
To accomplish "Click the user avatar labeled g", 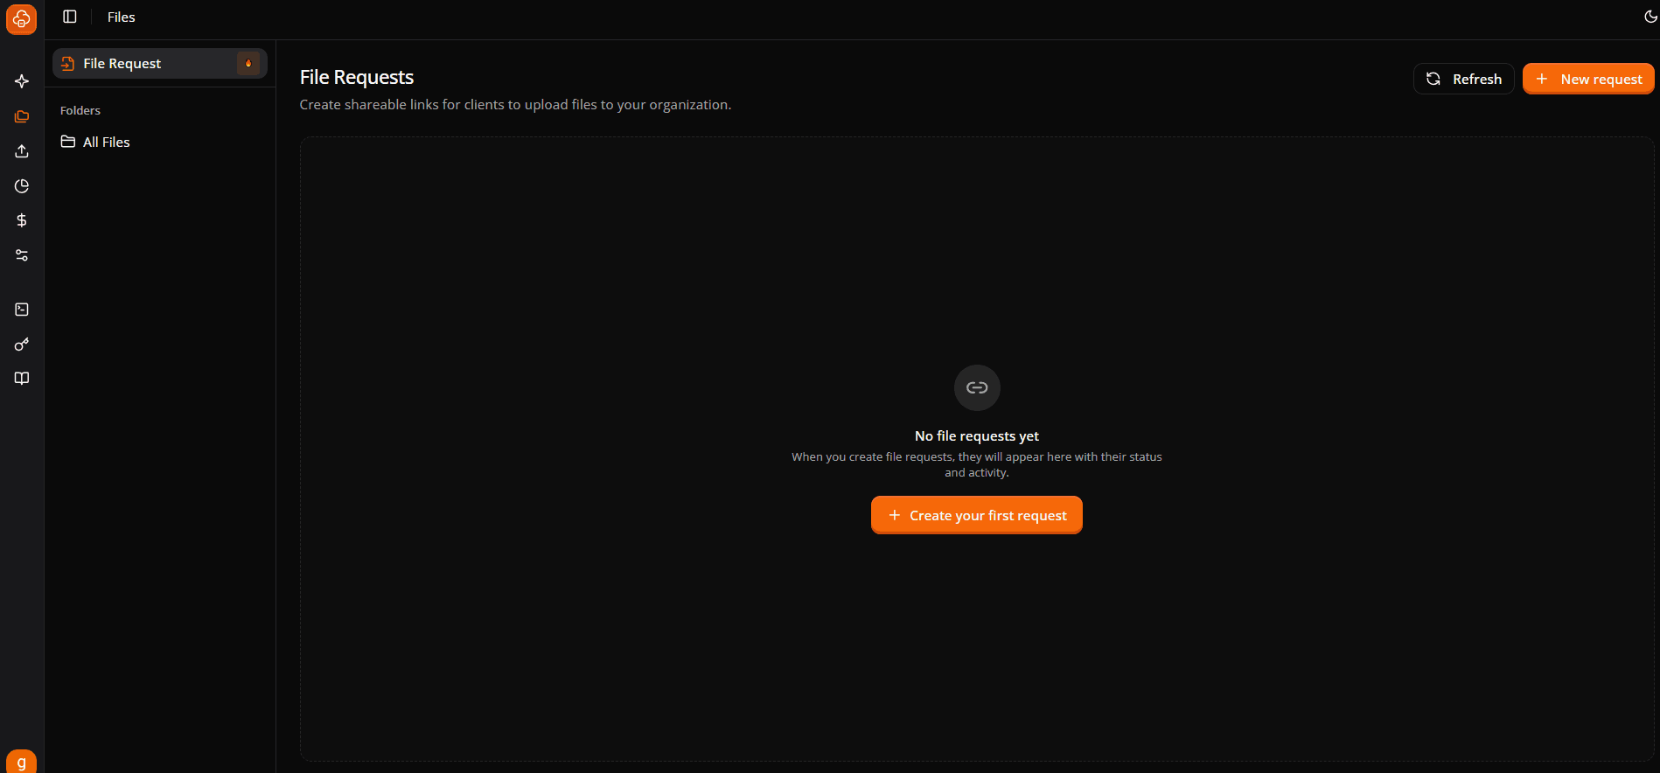I will [x=21, y=761].
